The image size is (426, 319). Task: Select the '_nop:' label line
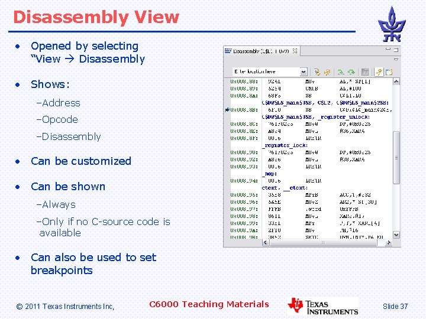270,174
